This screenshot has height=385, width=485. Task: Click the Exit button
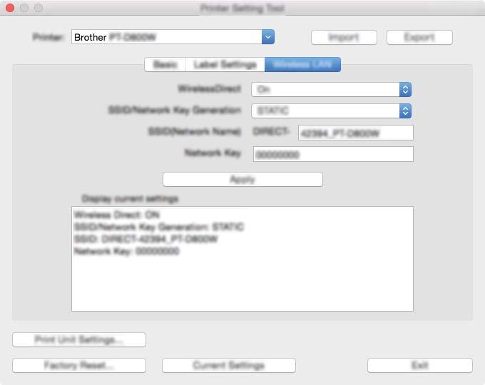tap(419, 365)
